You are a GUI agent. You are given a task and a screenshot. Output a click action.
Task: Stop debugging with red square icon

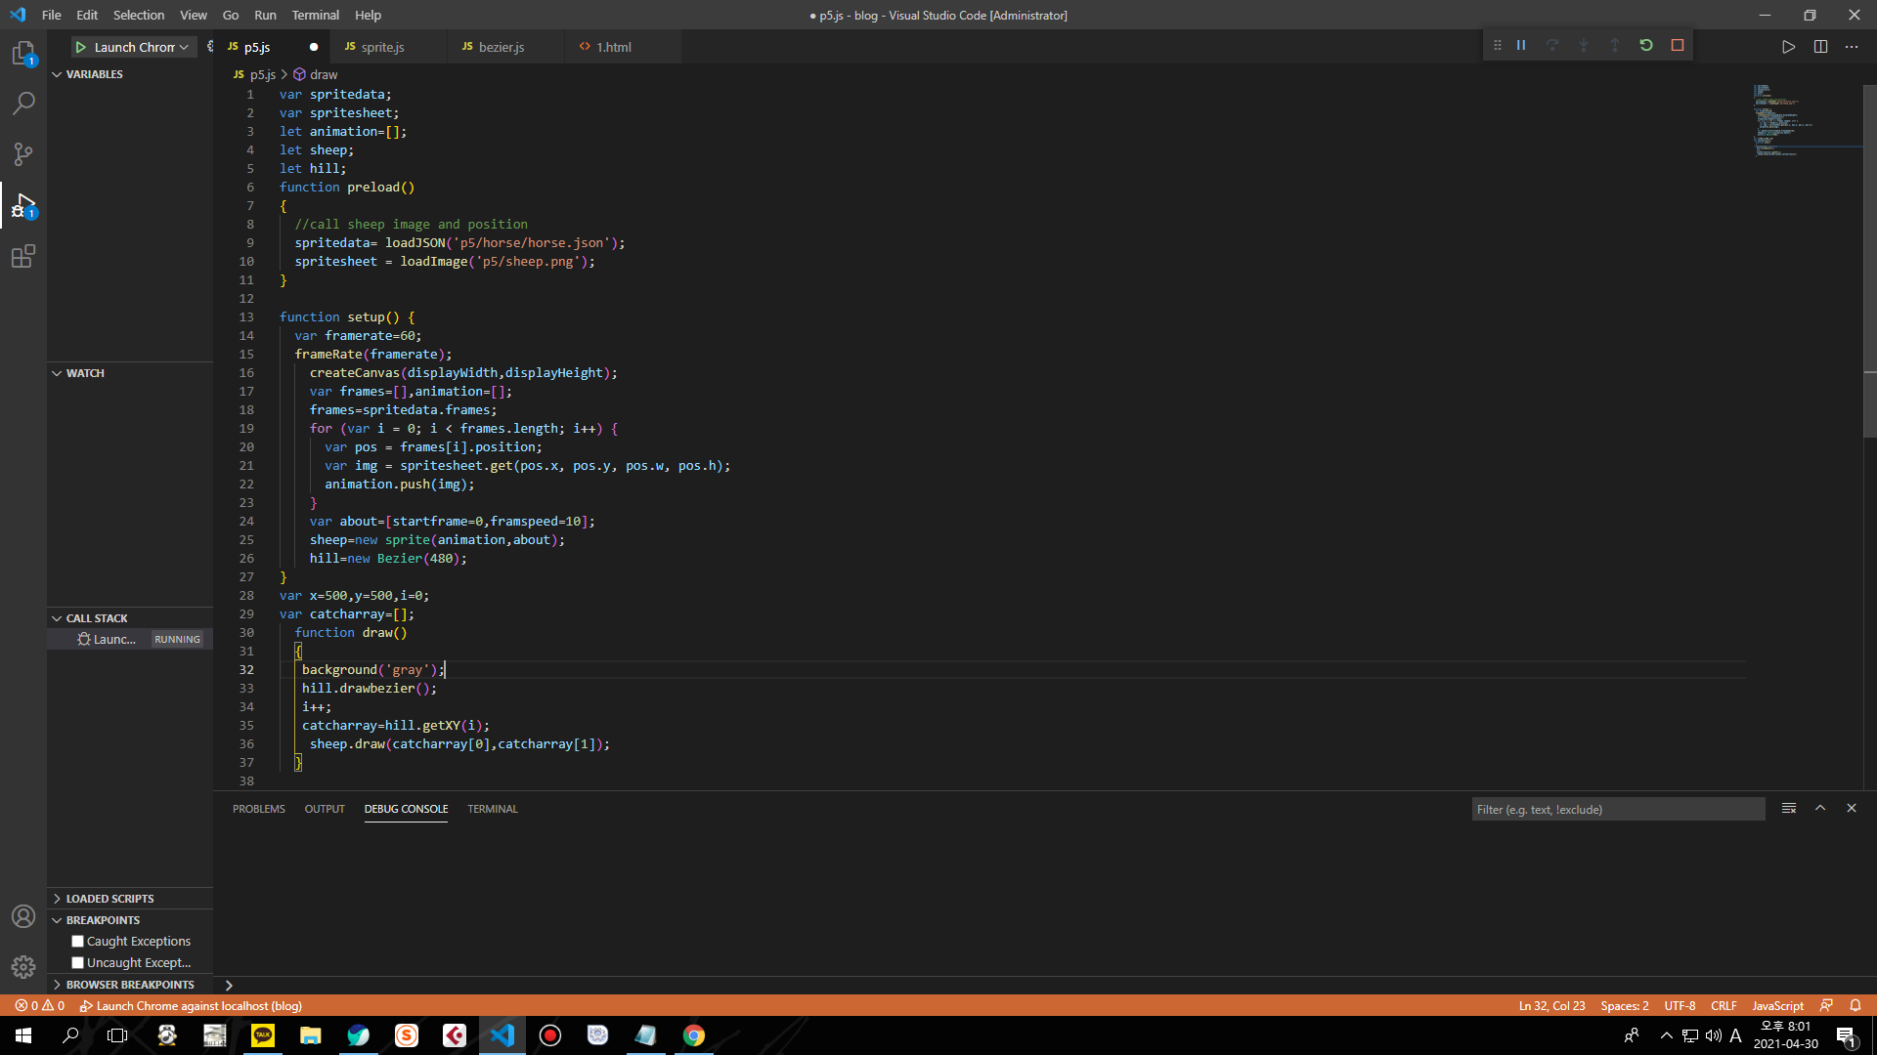(1678, 46)
